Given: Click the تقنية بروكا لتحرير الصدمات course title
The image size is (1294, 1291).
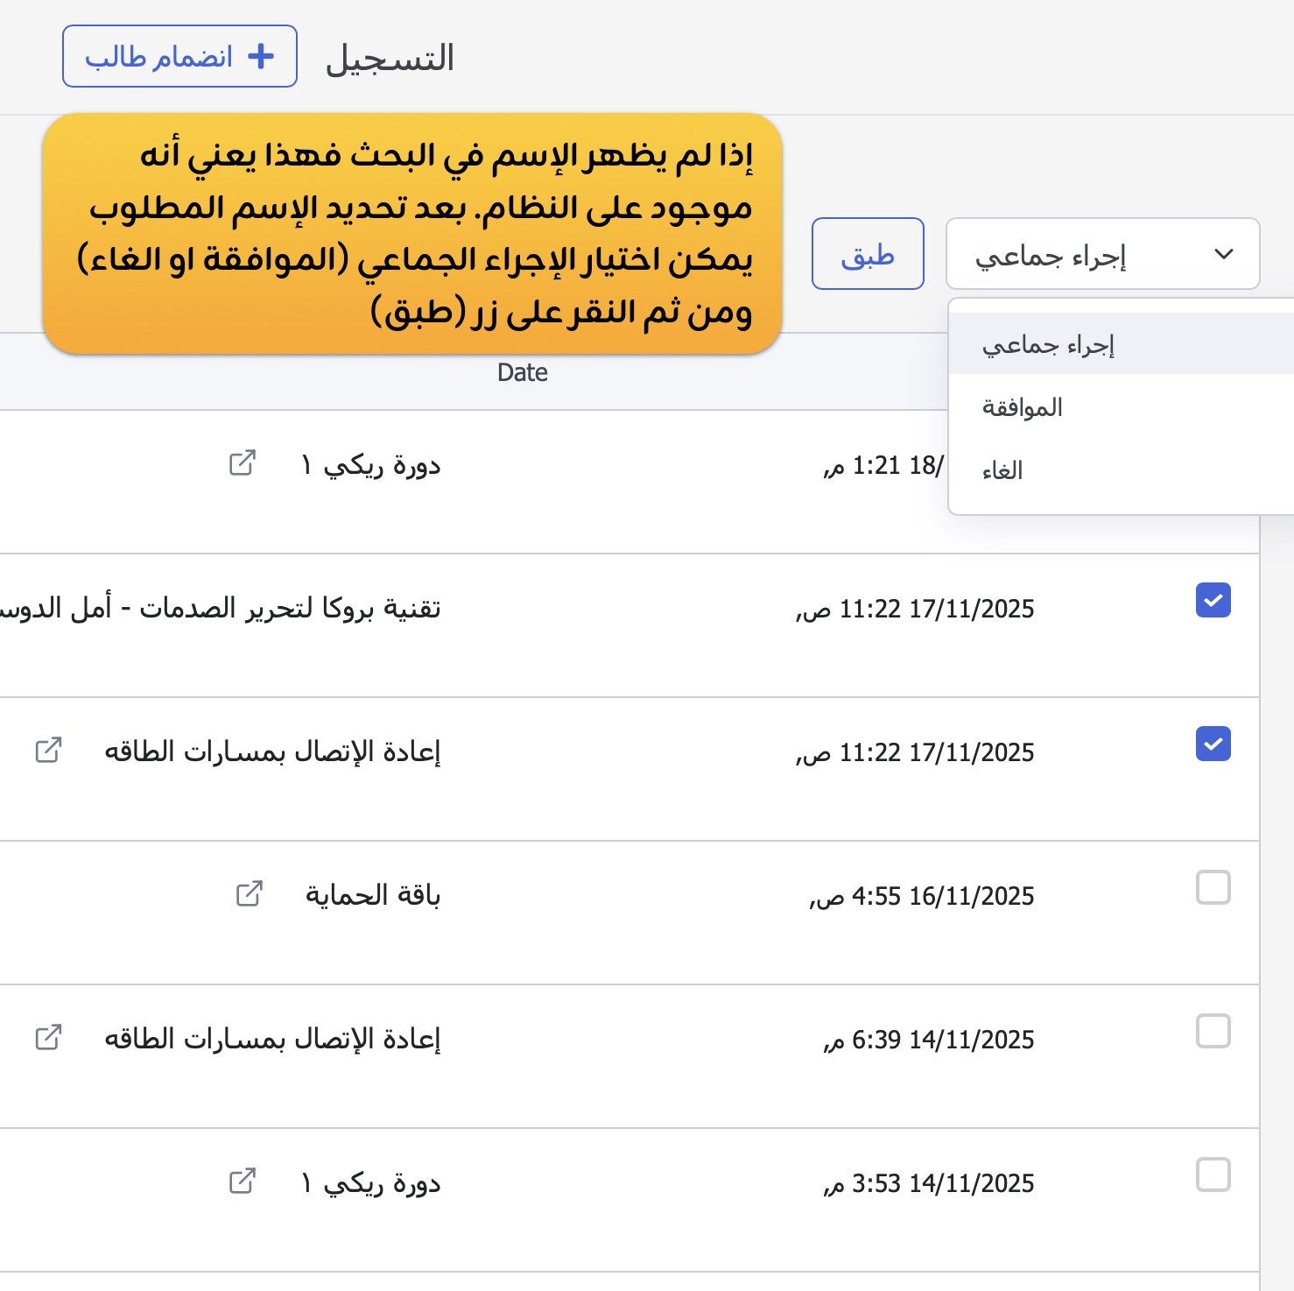Looking at the screenshot, I should click(x=289, y=607).
